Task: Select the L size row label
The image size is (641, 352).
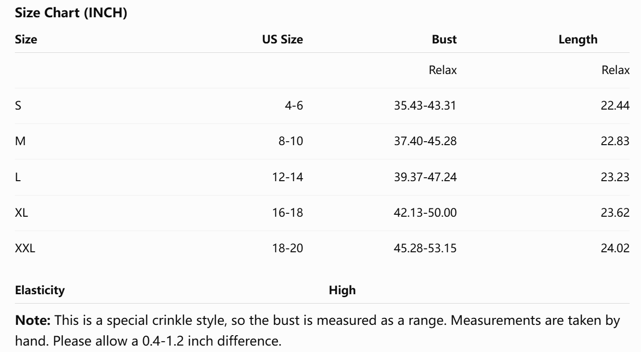Action: (18, 177)
